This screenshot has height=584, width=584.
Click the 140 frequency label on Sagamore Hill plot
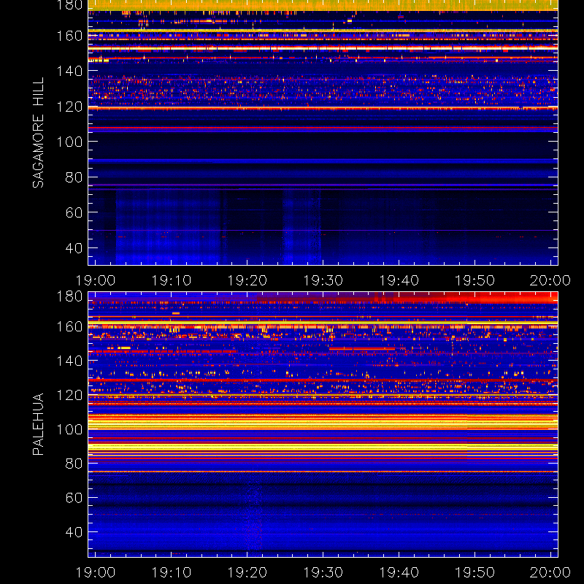[x=69, y=71]
